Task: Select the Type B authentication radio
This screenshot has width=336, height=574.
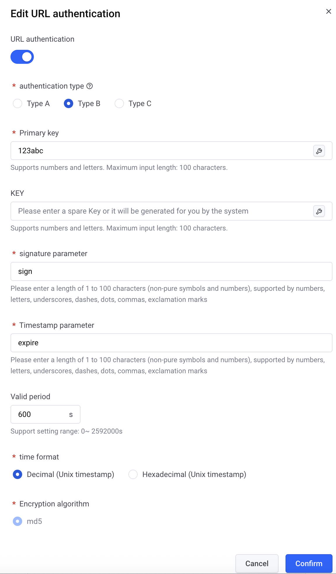Action: point(69,103)
